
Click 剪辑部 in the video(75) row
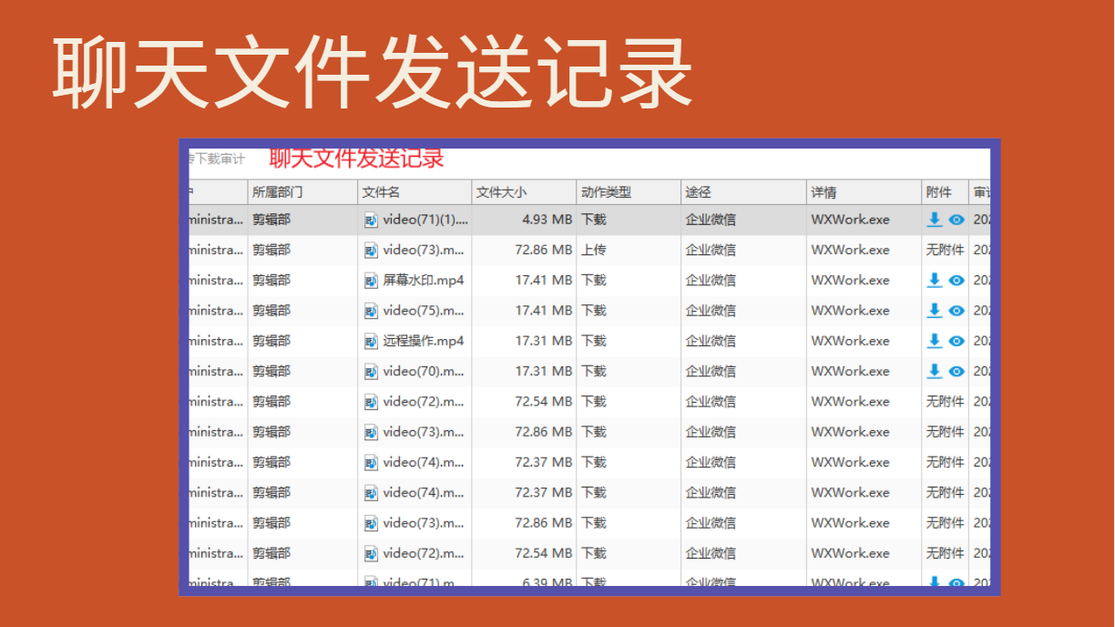click(x=271, y=311)
